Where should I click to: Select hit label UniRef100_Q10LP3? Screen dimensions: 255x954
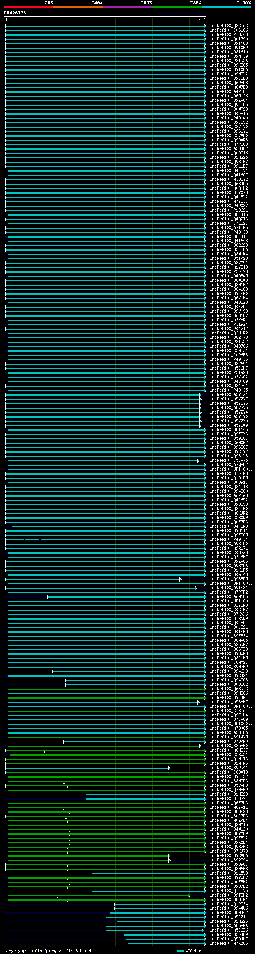pyautogui.click(x=229, y=474)
